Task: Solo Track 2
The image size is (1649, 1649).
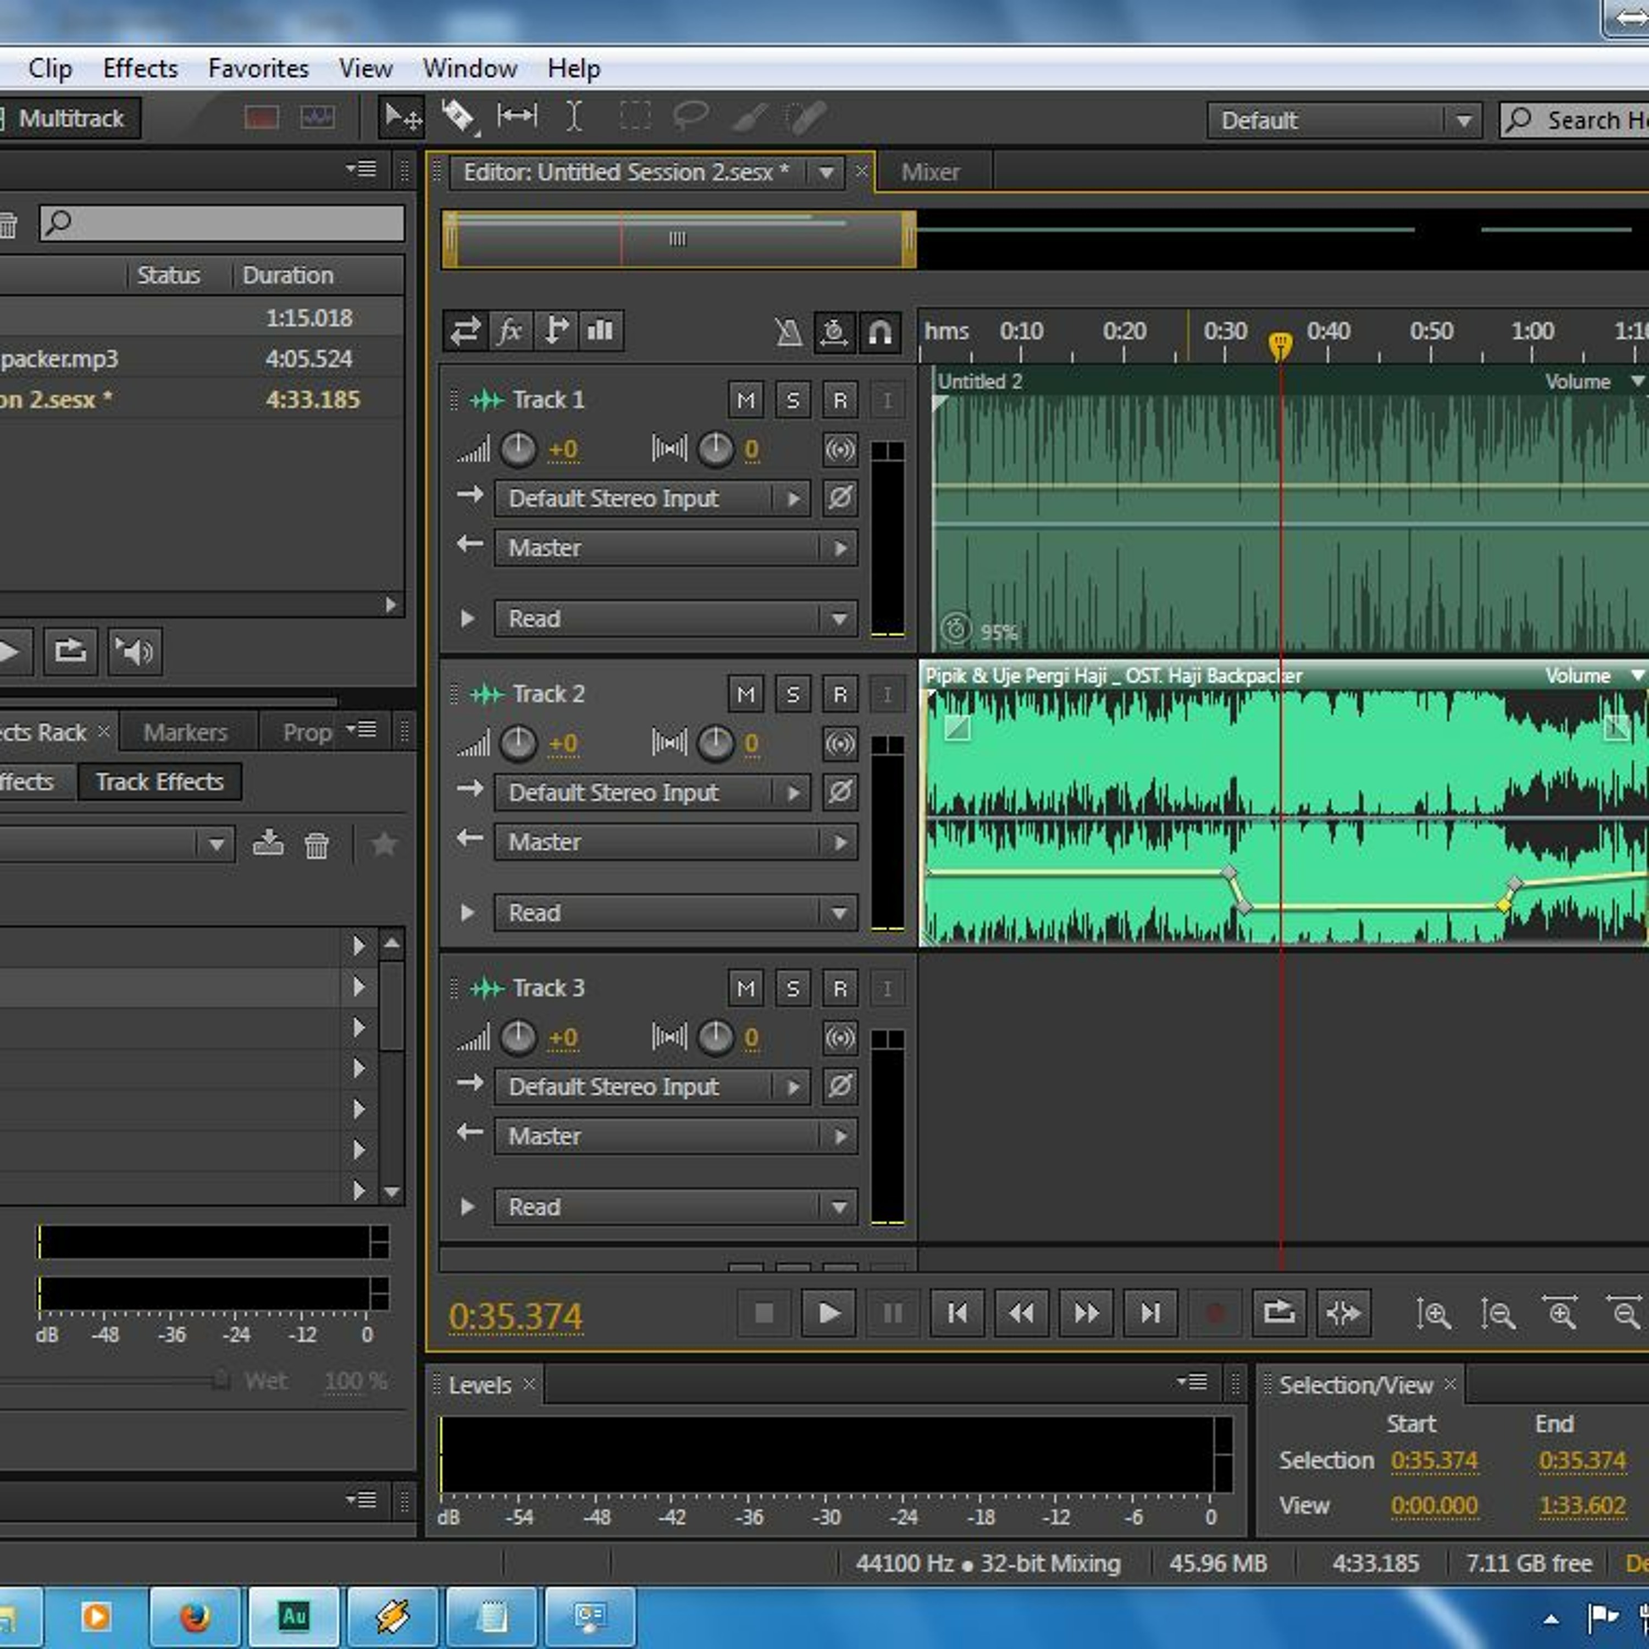Action: click(793, 694)
